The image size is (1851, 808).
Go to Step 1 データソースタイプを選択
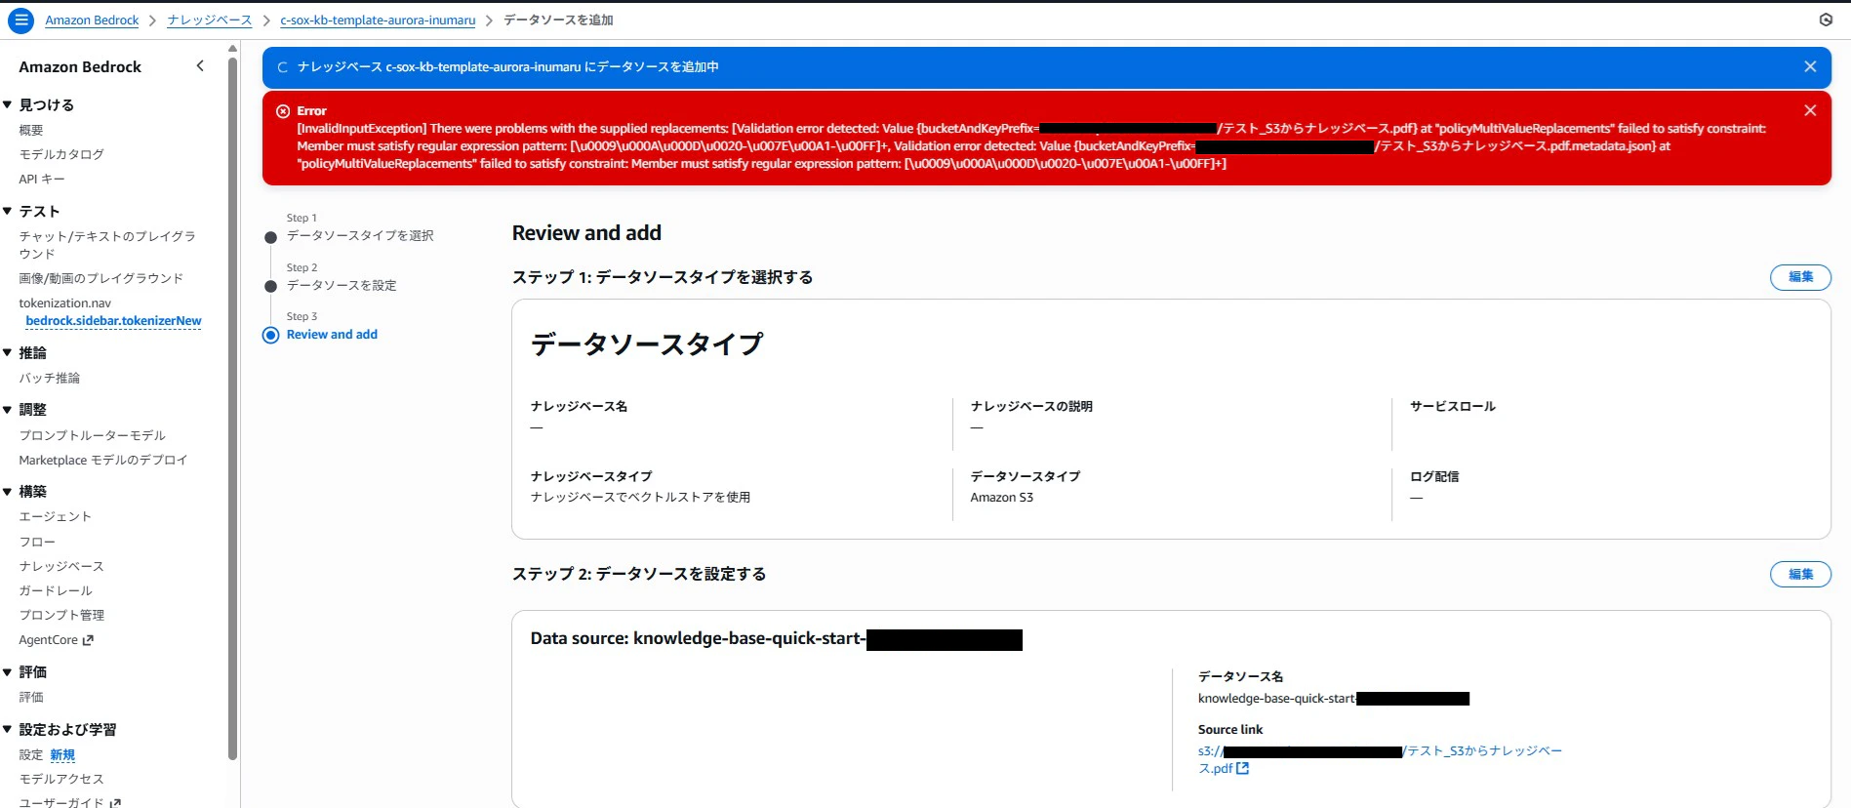tap(360, 235)
